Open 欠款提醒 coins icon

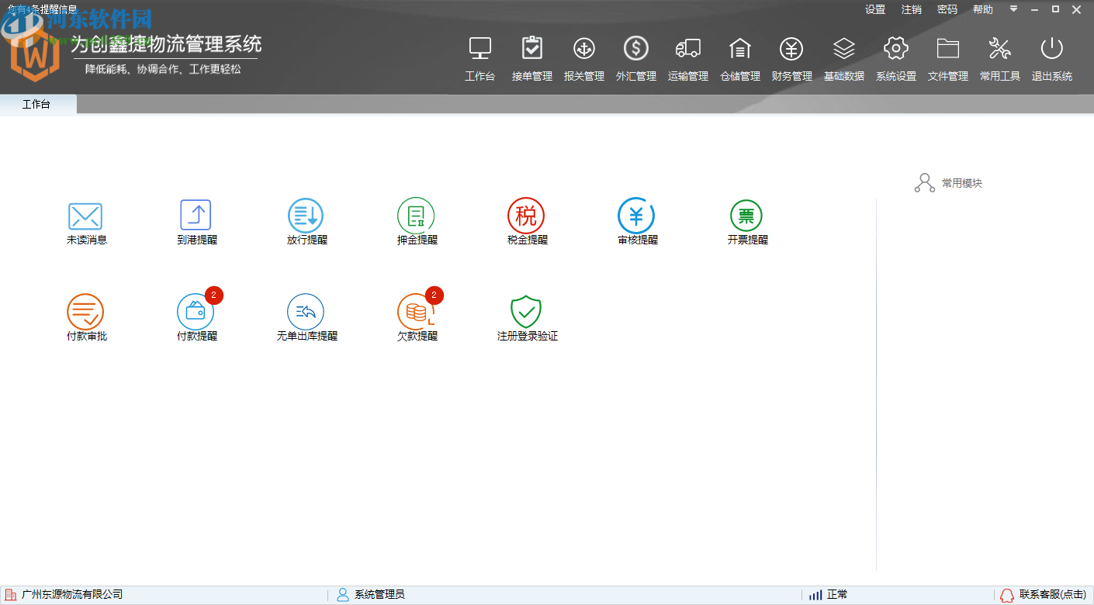(x=417, y=312)
